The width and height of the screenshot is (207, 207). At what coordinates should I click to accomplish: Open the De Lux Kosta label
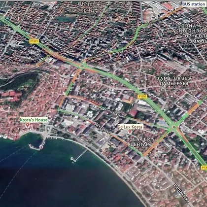130,127
